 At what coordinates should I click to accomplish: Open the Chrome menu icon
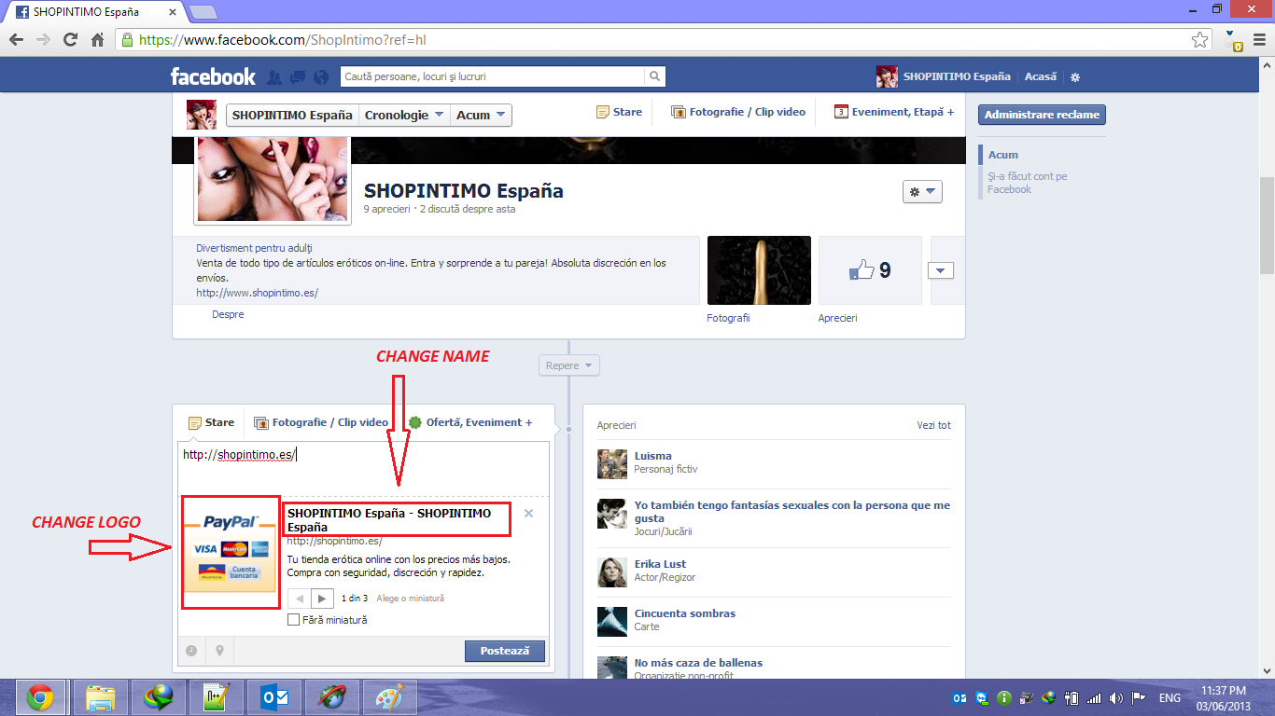(1260, 40)
